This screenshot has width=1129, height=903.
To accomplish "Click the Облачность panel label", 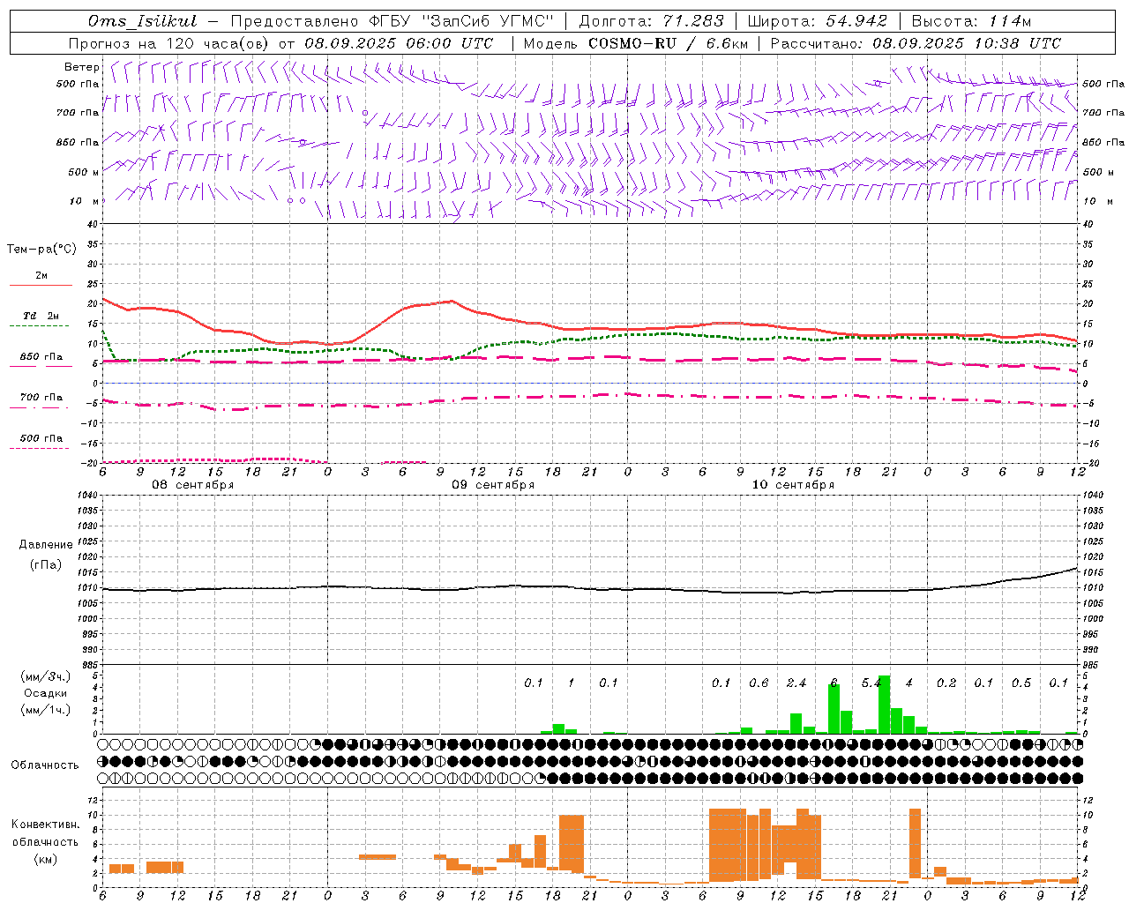I will pyautogui.click(x=45, y=765).
